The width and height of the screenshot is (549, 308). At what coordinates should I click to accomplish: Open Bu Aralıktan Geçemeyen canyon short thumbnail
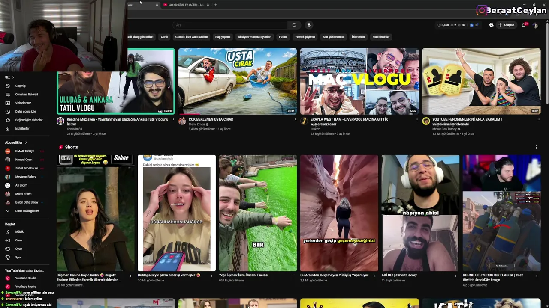click(x=339, y=213)
